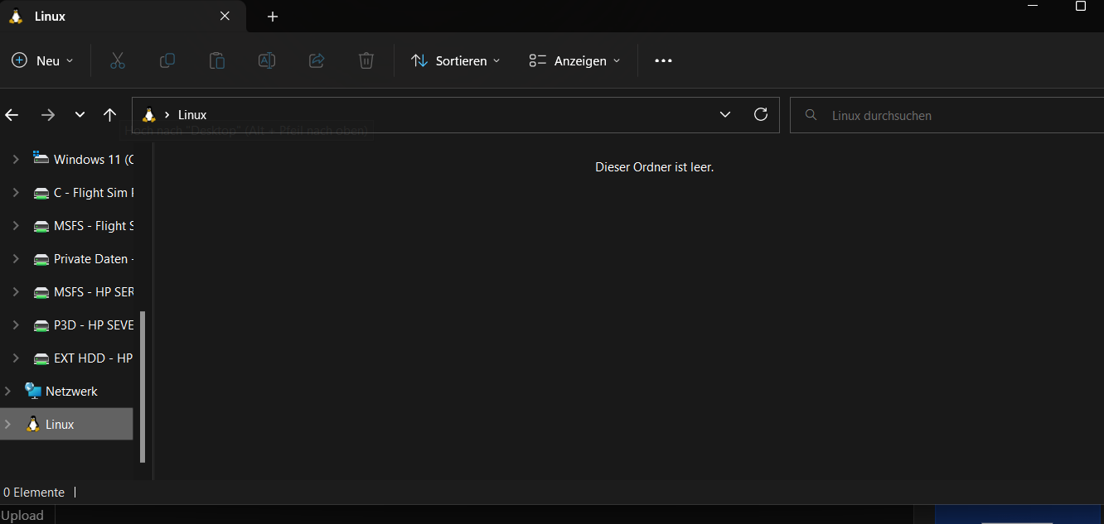Click the Linux penguin icon in sidebar
The height and width of the screenshot is (524, 1104).
click(33, 424)
